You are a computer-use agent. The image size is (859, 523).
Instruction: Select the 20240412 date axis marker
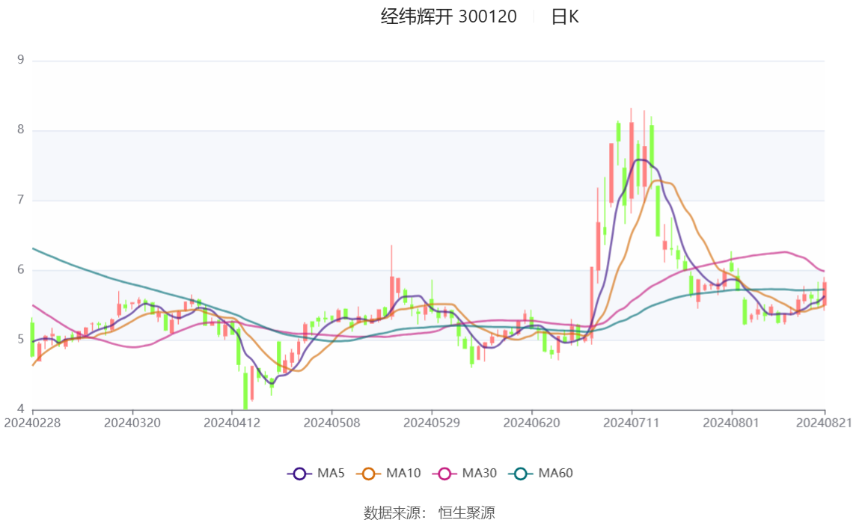tap(232, 423)
